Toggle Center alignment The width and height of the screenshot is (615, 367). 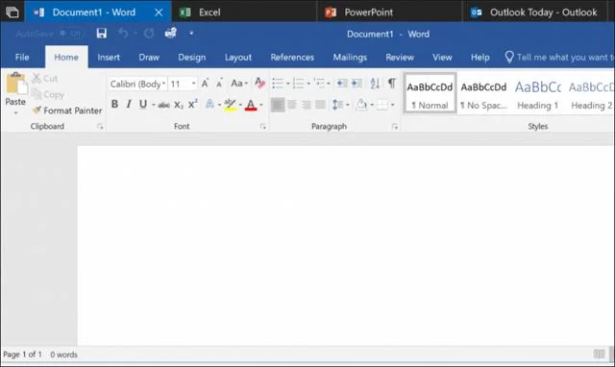click(292, 105)
